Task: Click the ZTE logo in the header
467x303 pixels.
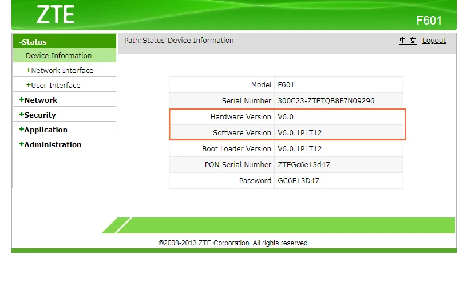Action: pyautogui.click(x=56, y=15)
